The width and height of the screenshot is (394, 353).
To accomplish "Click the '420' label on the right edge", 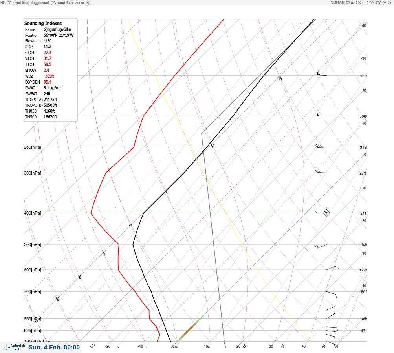I will click(363, 76).
